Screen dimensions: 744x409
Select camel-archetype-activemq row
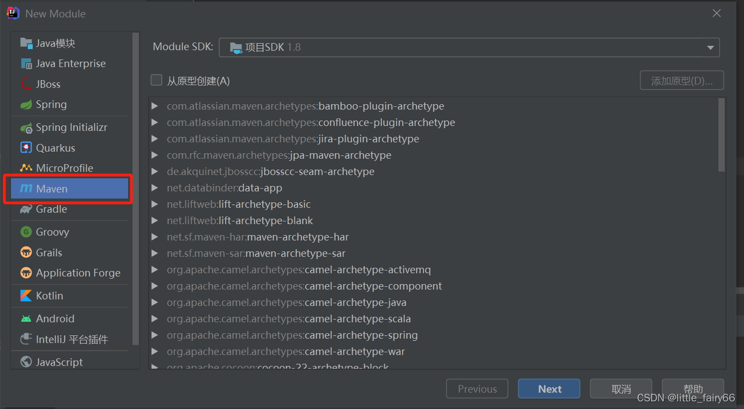click(433, 270)
